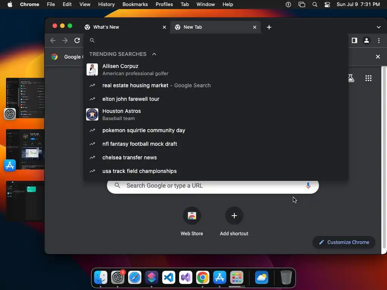This screenshot has height=290, width=387.
Task: Open Weather app in the Dock
Action: [262, 278]
